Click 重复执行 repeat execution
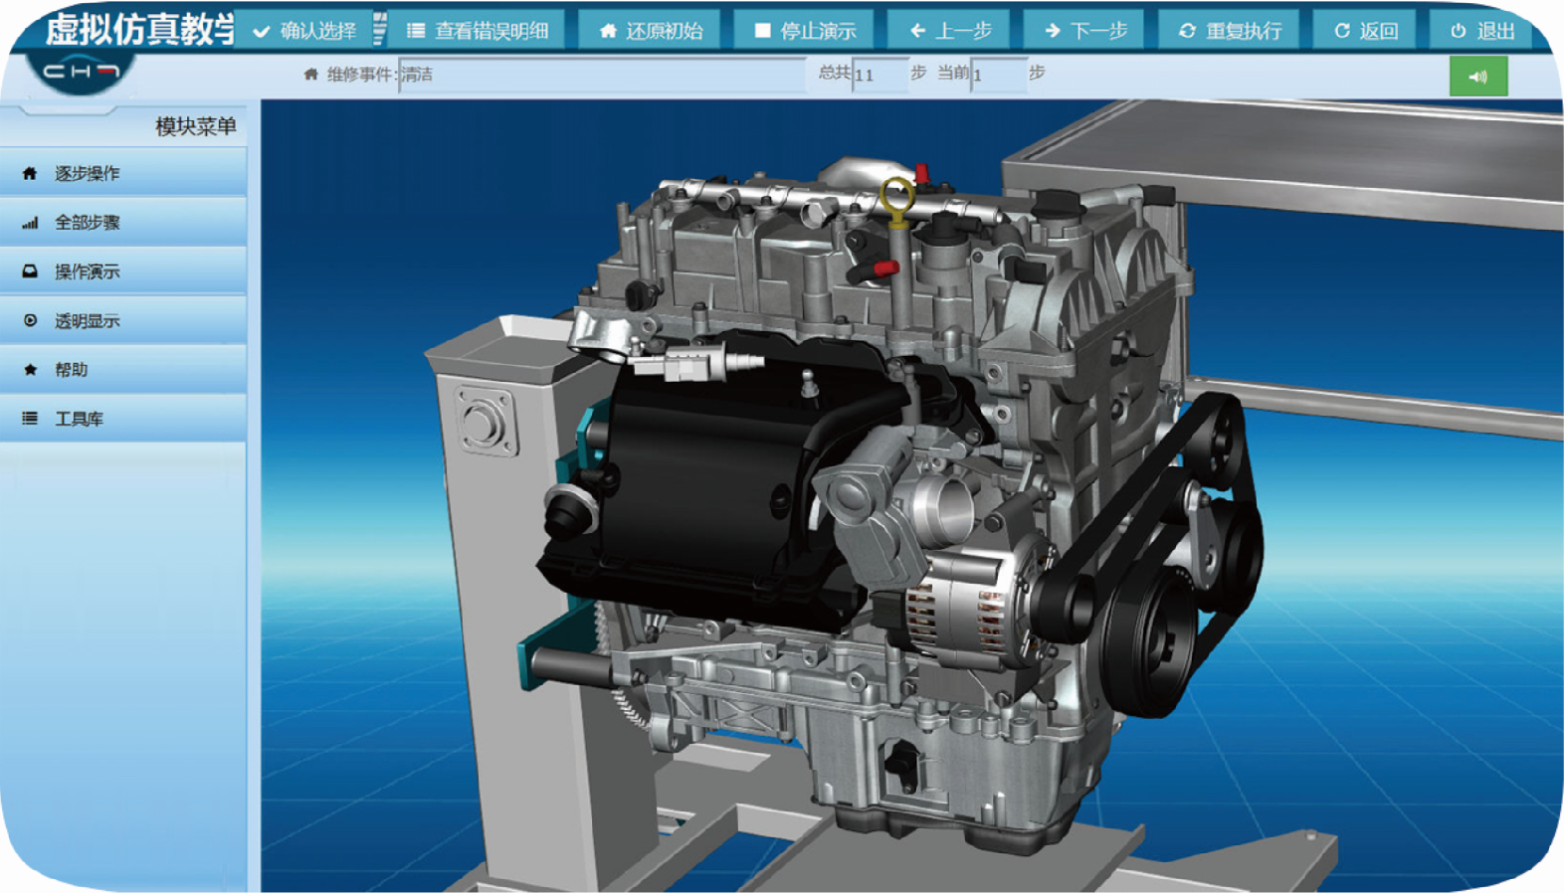 [x=1230, y=31]
